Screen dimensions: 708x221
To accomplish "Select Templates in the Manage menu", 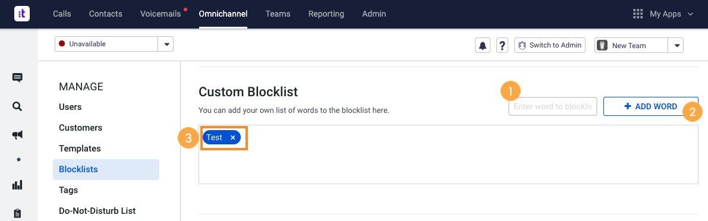I will tap(80, 149).
